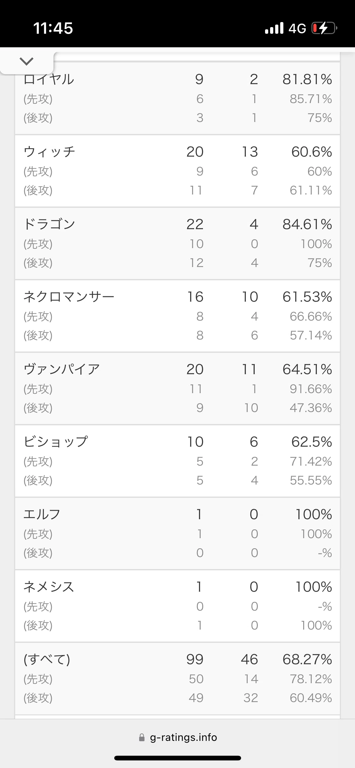The width and height of the screenshot is (355, 768).
Task: Select the ドラゴン class row
Action: [177, 243]
